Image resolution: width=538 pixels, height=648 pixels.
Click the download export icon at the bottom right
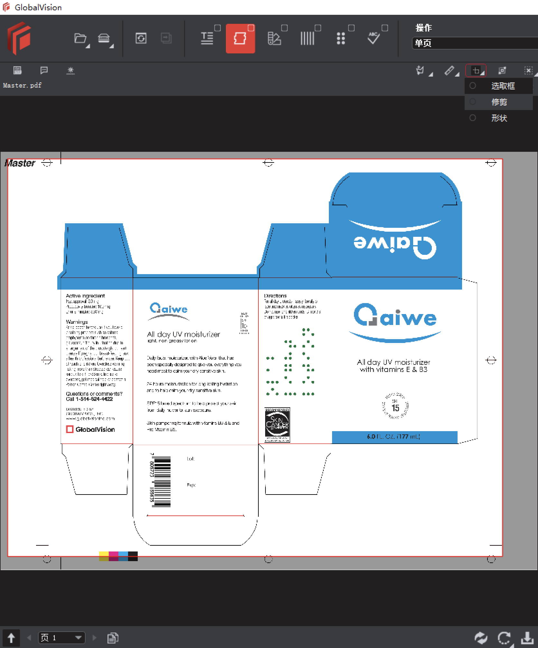click(528, 637)
